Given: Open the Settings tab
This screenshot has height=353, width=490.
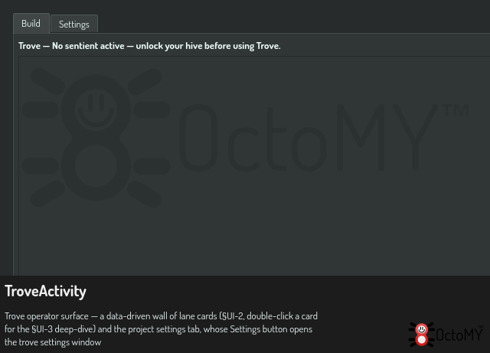Looking at the screenshot, I should (x=74, y=25).
